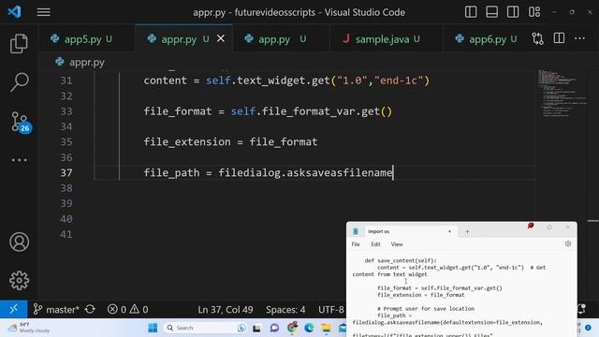Viewport: 599px width, 337px height.
Task: Click end of asksaveasfilename on line 37
Action: tap(393, 172)
